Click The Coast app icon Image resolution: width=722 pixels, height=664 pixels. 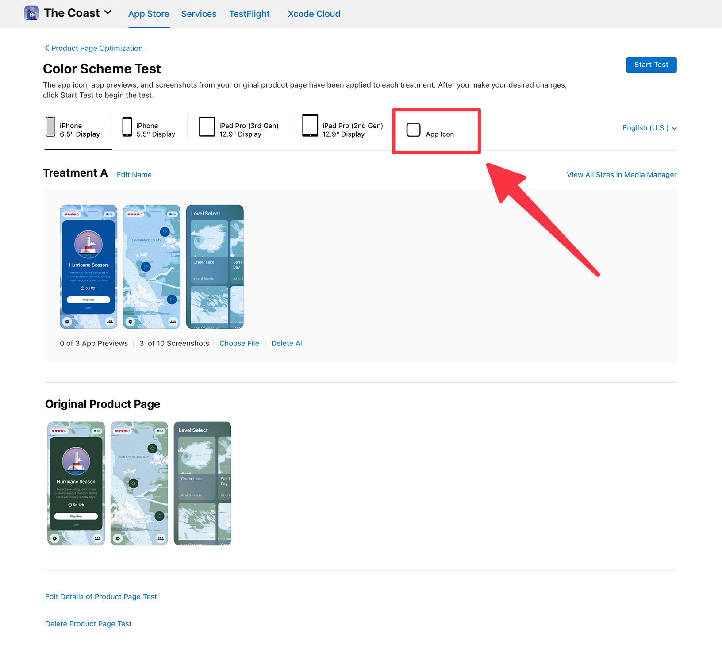point(31,13)
